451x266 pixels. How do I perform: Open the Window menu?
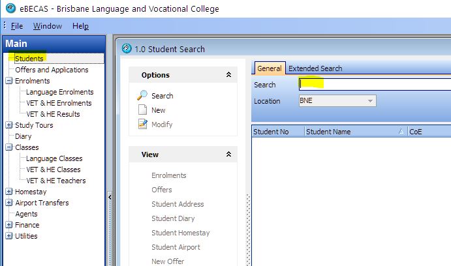point(48,26)
